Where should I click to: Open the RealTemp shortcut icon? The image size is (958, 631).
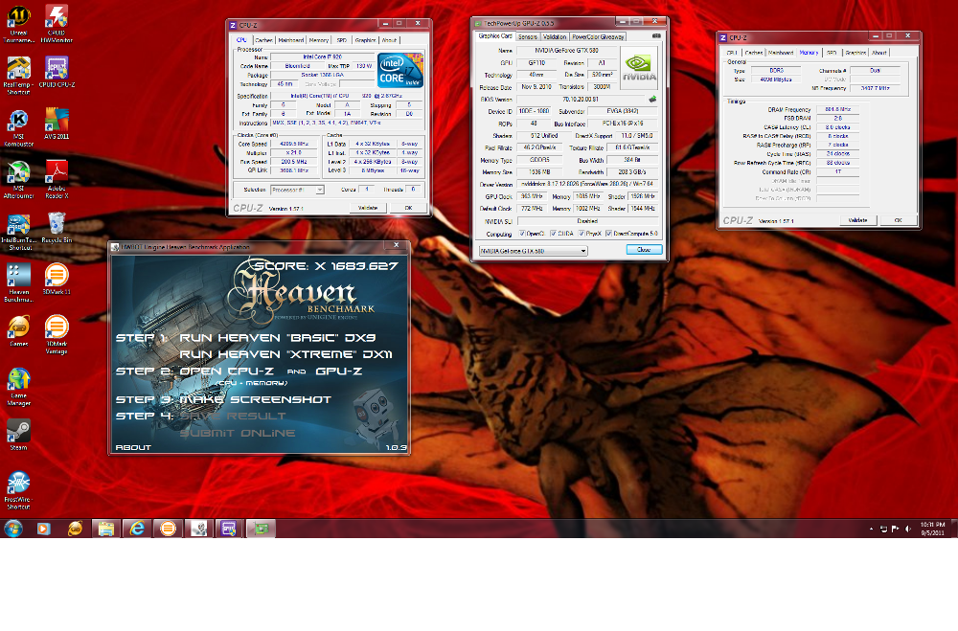click(18, 75)
